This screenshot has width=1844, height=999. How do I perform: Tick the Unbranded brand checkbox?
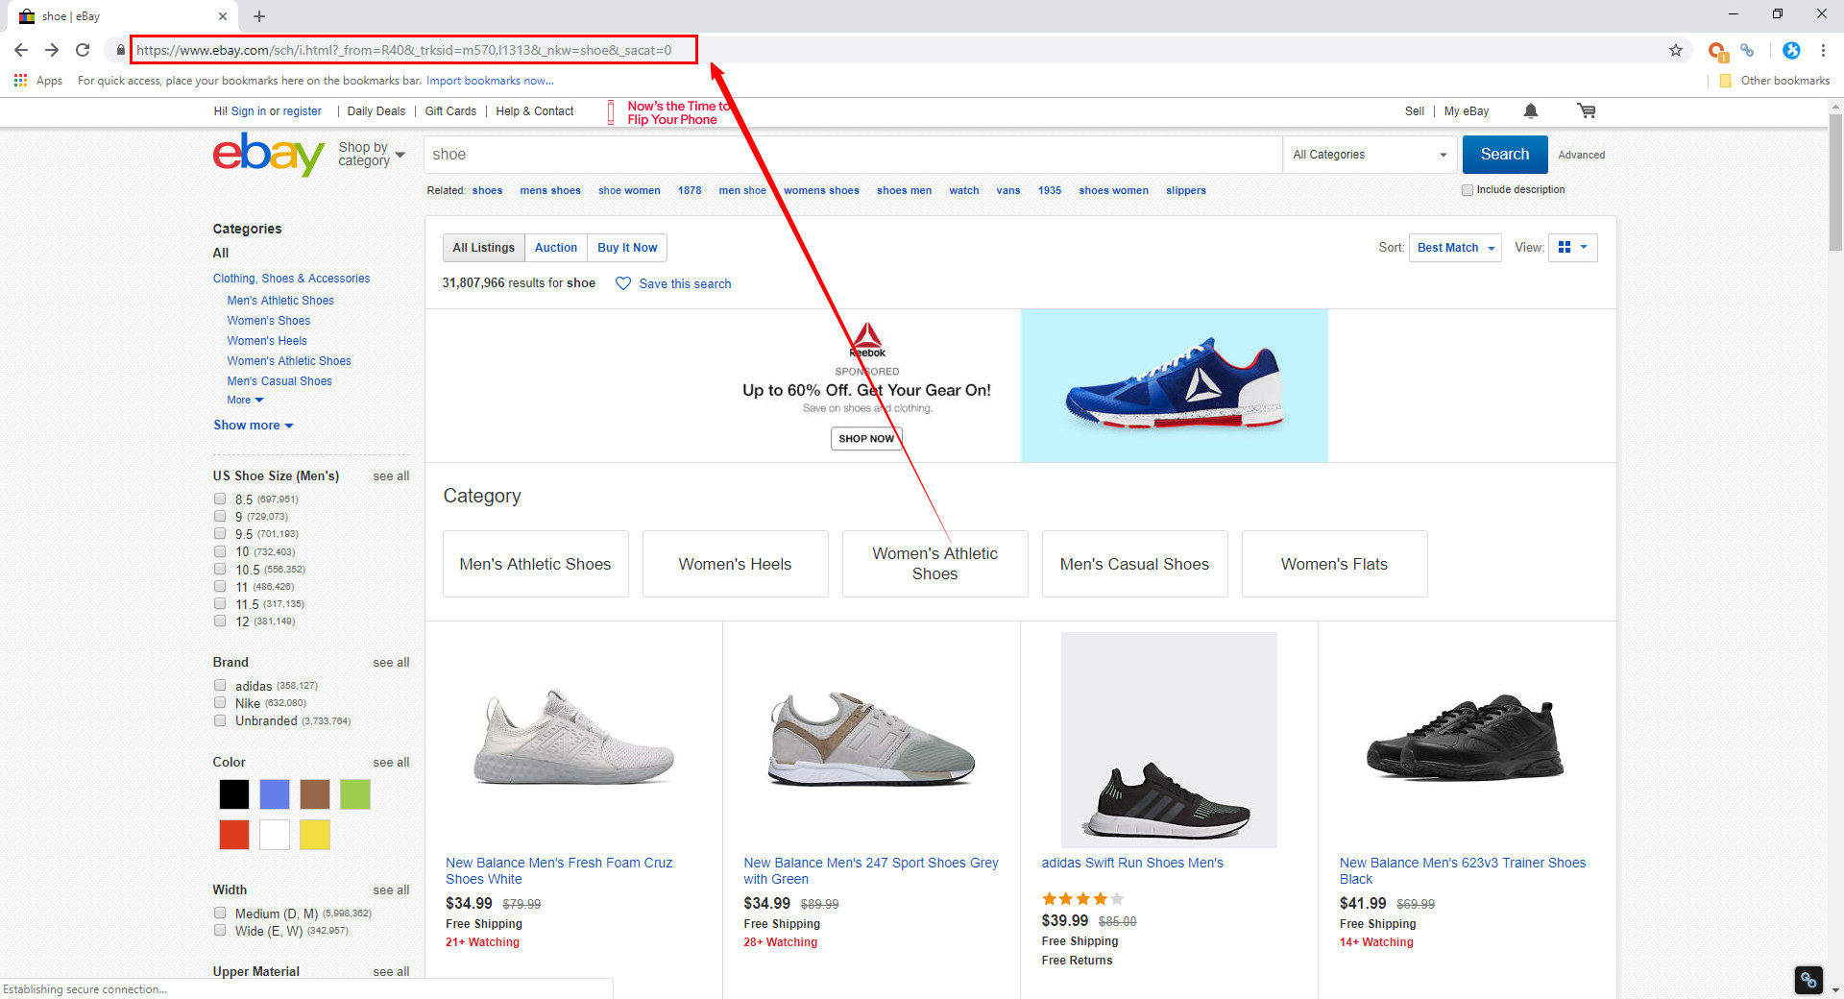click(x=220, y=720)
